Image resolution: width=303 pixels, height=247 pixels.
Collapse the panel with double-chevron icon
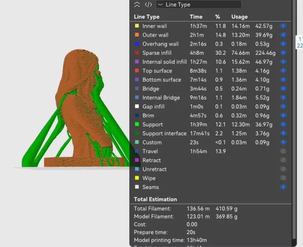(137, 5)
